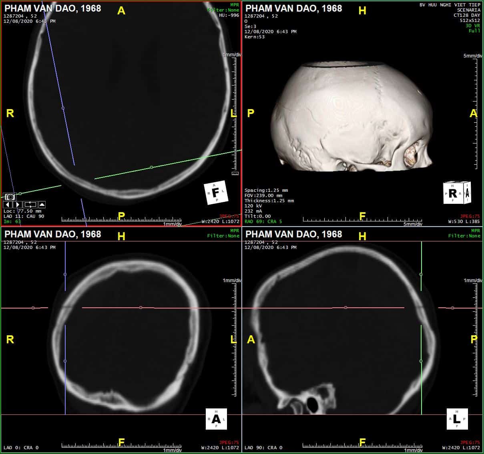Grab the green reference line handle in axial view
This screenshot has width=484, height=454.
[x=151, y=167]
